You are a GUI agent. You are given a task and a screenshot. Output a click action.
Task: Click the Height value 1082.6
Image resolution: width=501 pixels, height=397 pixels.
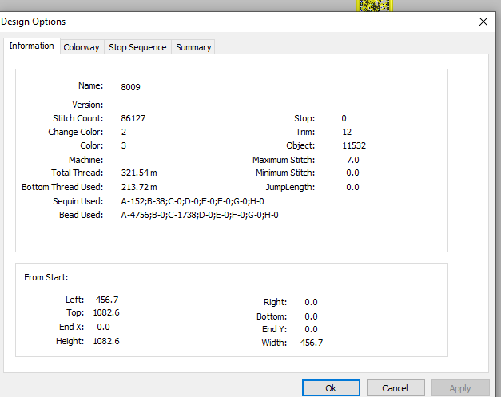click(106, 341)
